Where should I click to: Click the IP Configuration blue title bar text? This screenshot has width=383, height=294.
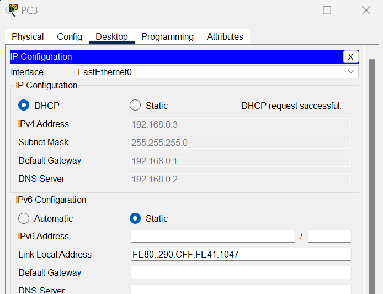point(41,56)
